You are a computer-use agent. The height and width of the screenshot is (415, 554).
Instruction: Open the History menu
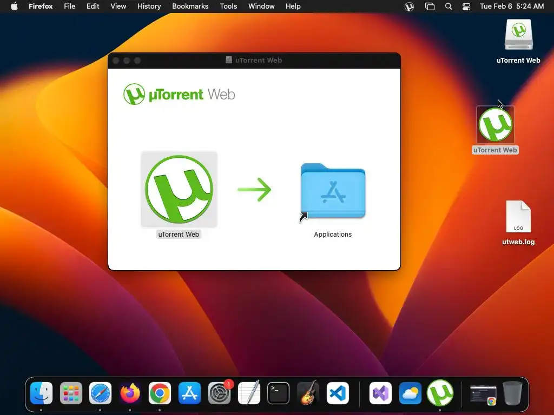[x=149, y=6]
